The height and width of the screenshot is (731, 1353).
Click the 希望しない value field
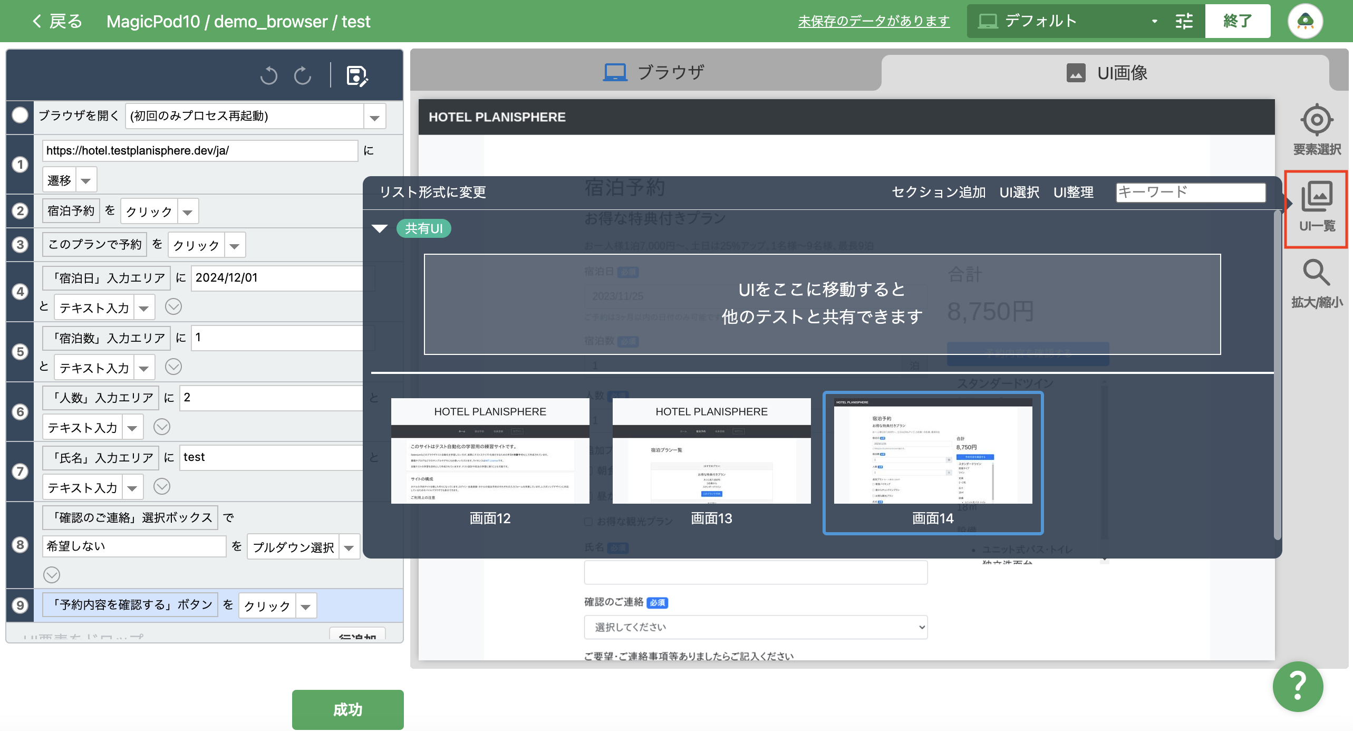[134, 546]
